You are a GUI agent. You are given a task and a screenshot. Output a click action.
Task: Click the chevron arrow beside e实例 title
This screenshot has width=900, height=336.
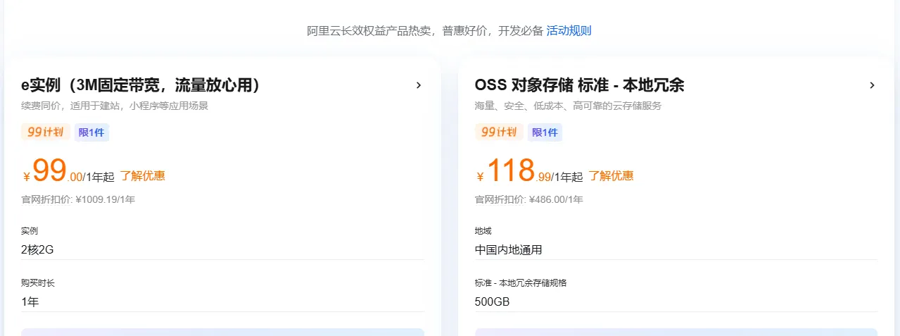tap(419, 85)
